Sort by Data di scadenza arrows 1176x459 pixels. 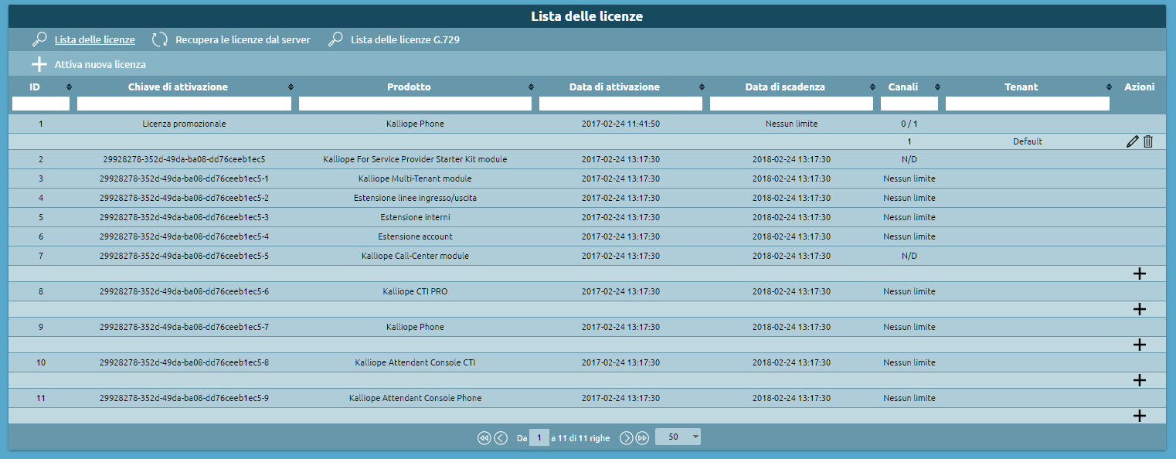pyautogui.click(x=872, y=87)
